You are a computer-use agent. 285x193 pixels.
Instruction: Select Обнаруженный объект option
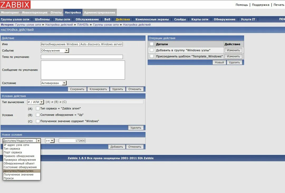point(22,163)
